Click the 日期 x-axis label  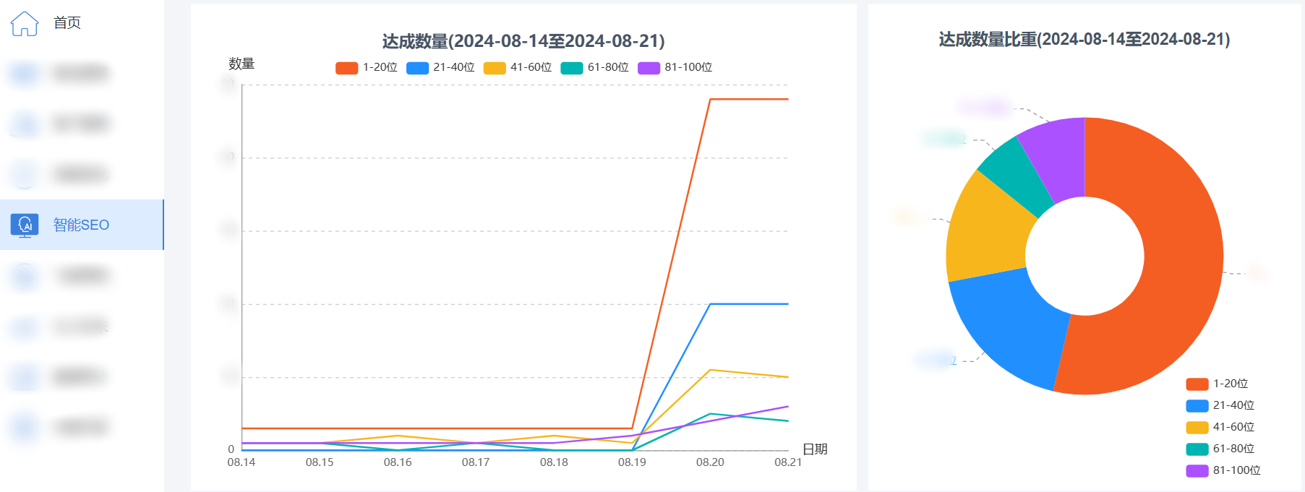click(x=815, y=449)
